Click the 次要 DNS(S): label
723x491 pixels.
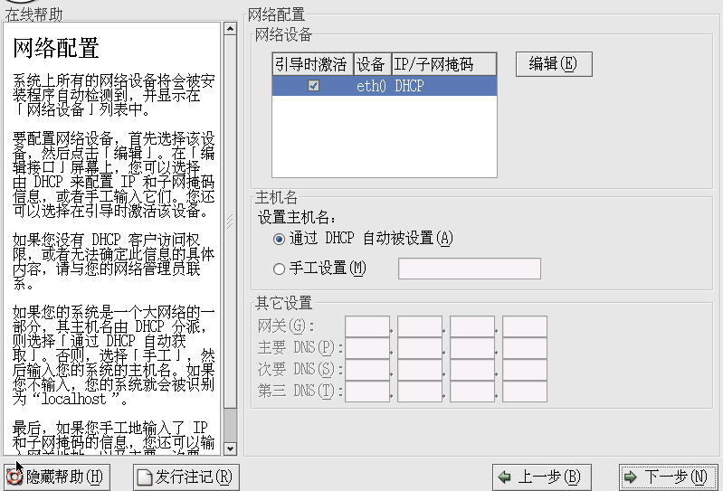(x=300, y=370)
